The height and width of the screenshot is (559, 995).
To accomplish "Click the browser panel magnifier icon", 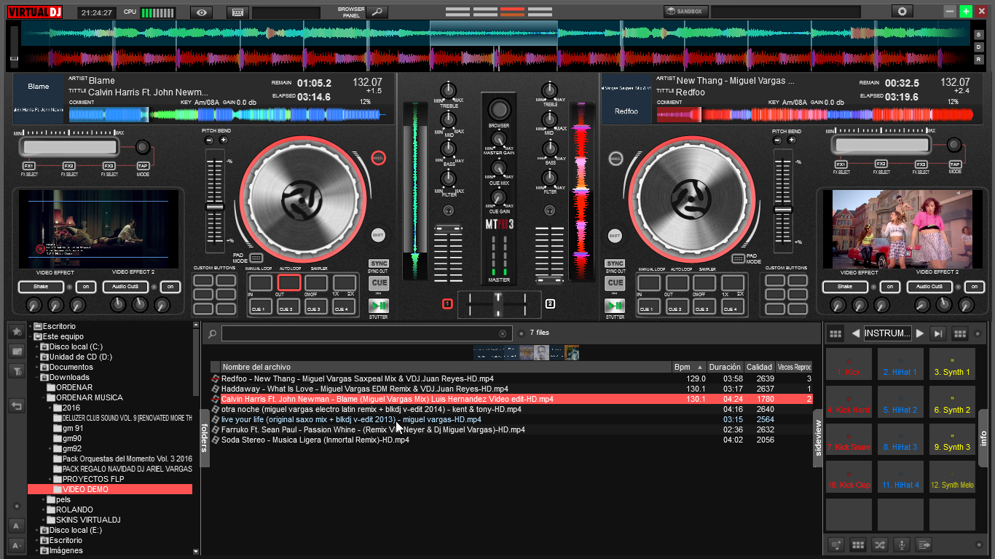I will (377, 12).
